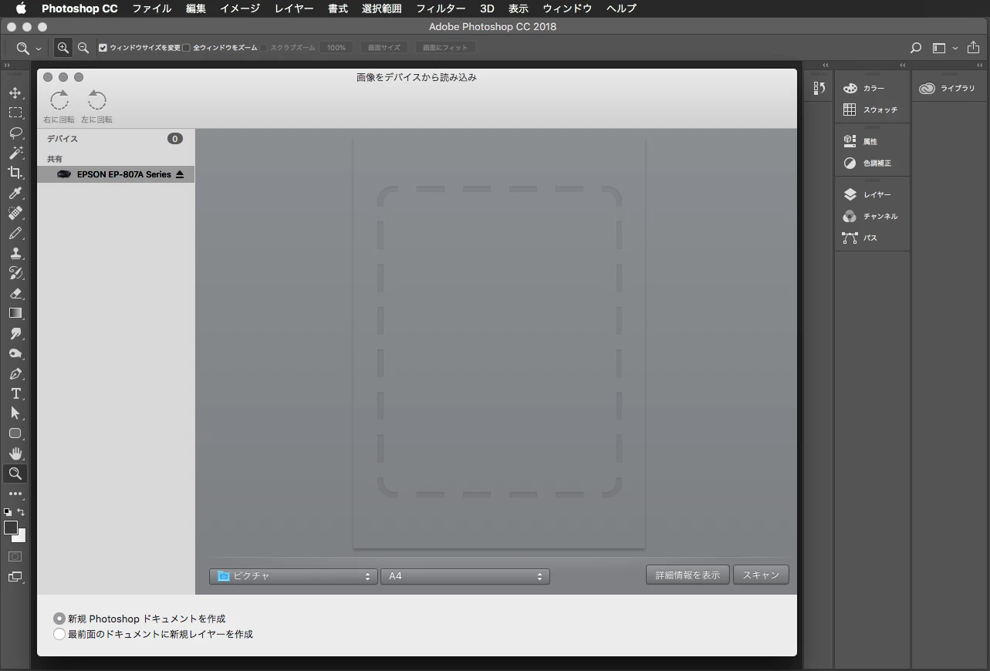Open the レイヤー menu
This screenshot has width=990, height=671.
(294, 8)
